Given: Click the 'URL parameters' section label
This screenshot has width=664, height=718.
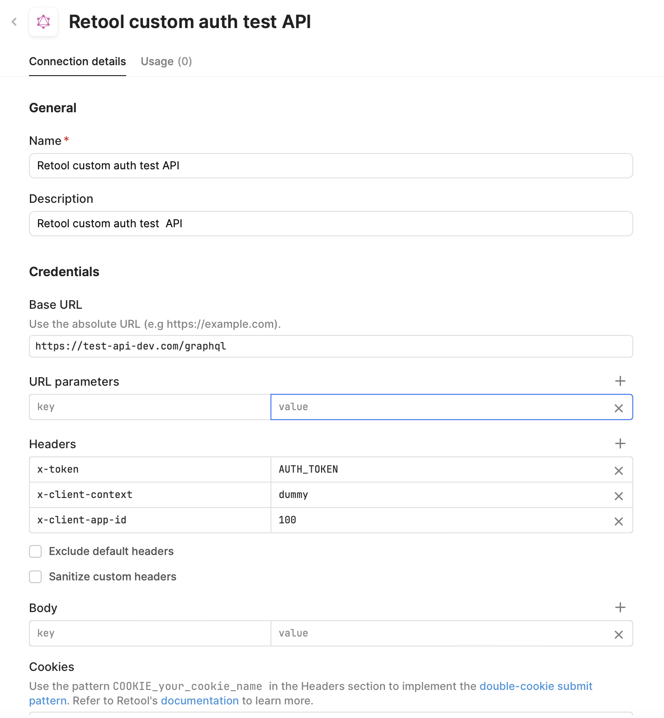Looking at the screenshot, I should tap(74, 382).
